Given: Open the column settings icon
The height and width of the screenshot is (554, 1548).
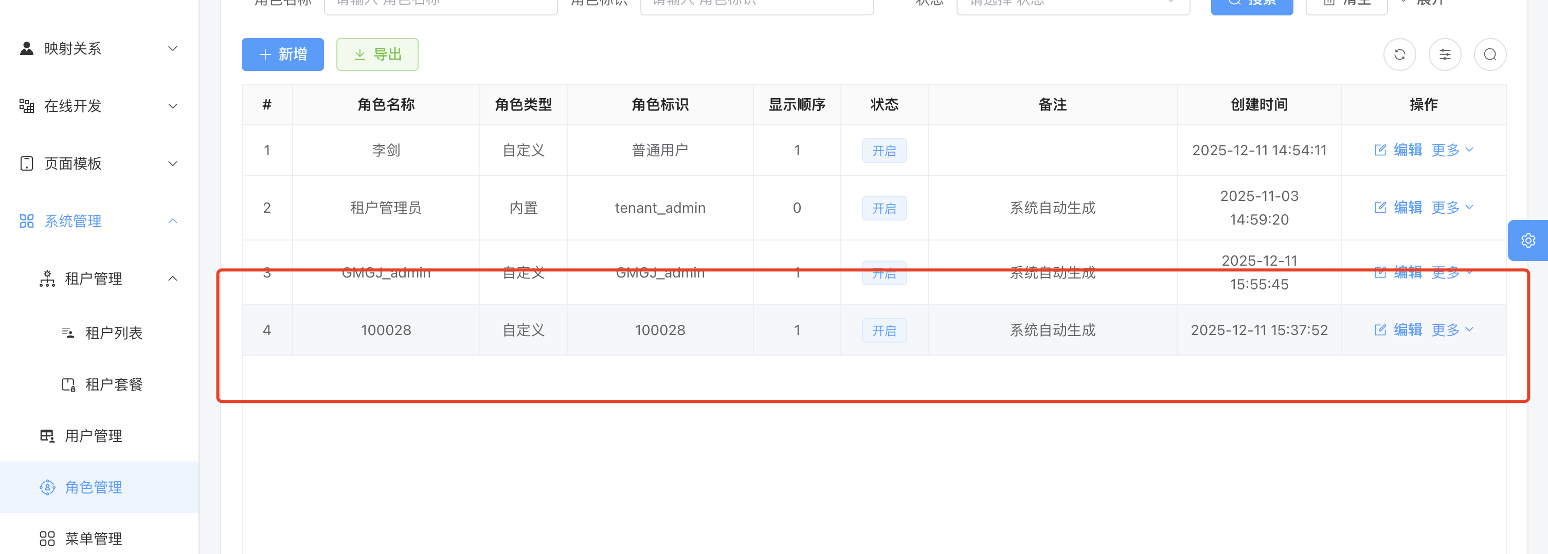Looking at the screenshot, I should coord(1445,54).
